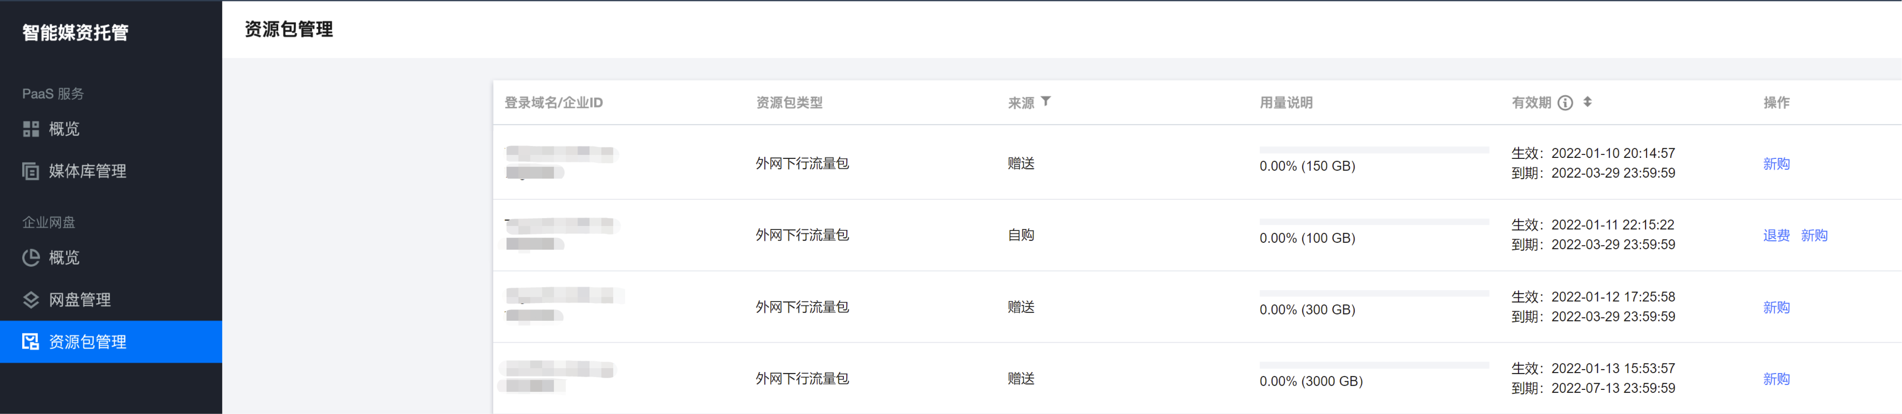
Task: Click the 150 GB usage progress bar
Action: [1374, 150]
